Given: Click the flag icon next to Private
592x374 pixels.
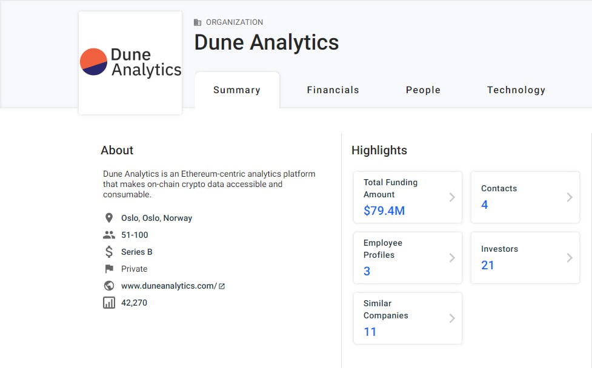Looking at the screenshot, I should tap(110, 269).
